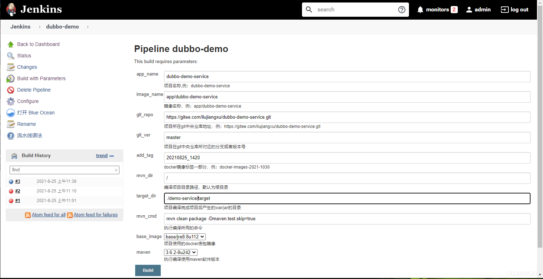
Task: Open build #3 link
Action: pyautogui.click(x=17, y=181)
